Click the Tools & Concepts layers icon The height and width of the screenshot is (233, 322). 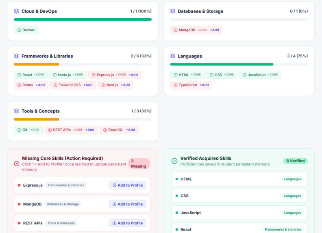tap(16, 111)
